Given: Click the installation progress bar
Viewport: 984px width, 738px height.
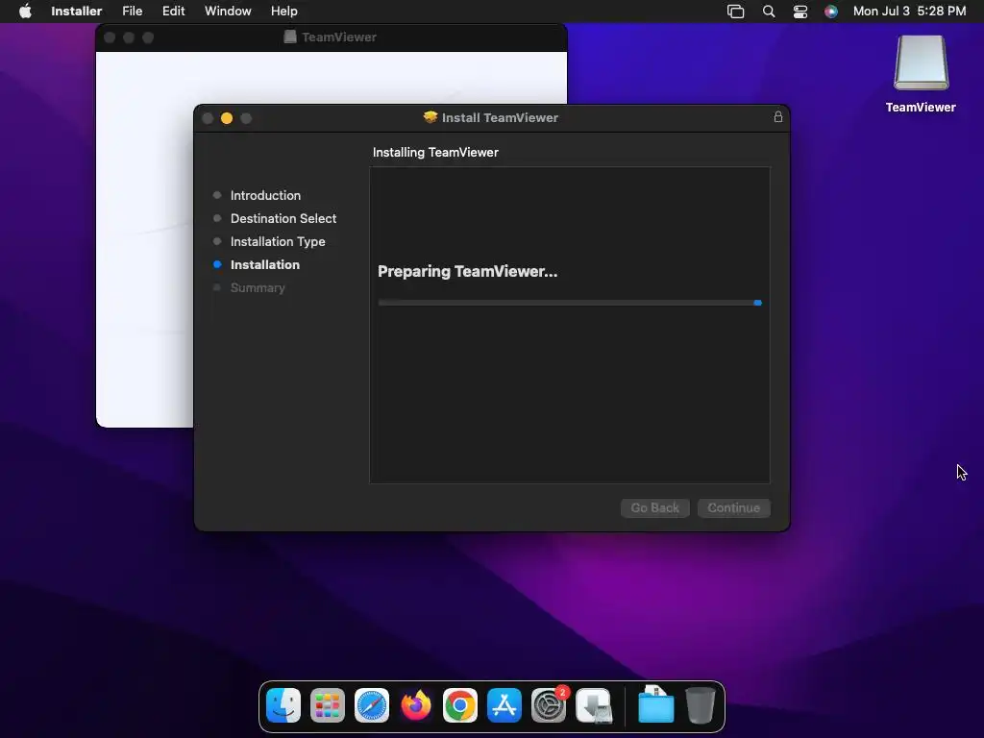Looking at the screenshot, I should (570, 303).
